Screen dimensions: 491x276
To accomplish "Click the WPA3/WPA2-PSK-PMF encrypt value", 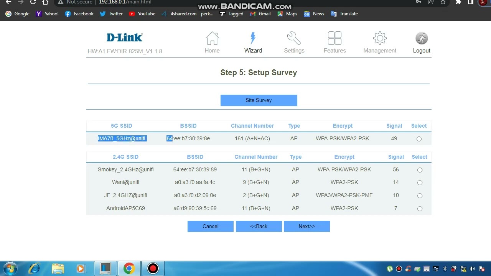I will tap(344, 195).
